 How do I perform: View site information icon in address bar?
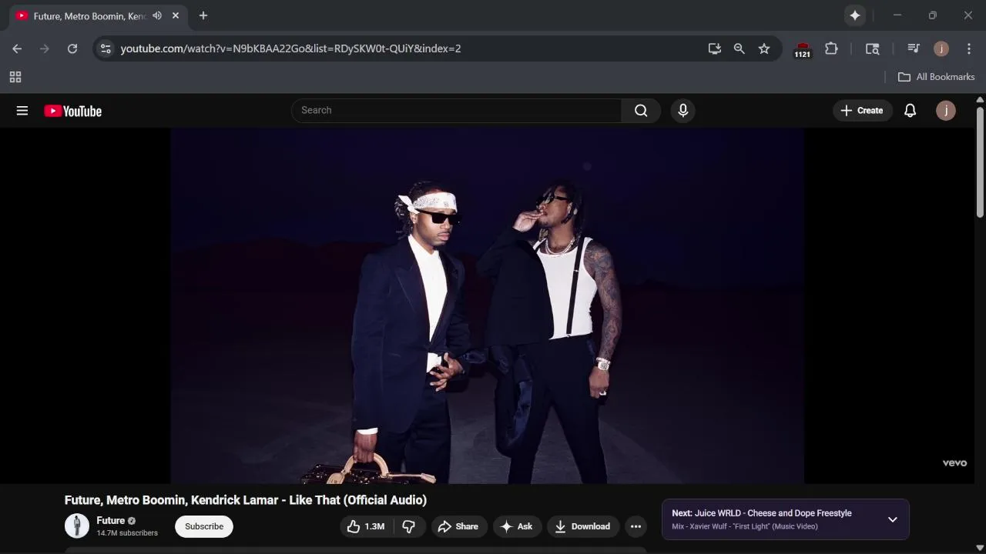[106, 48]
